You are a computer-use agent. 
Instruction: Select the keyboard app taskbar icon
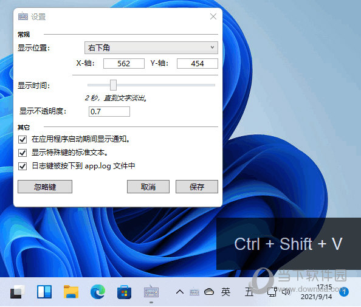click(x=151, y=292)
